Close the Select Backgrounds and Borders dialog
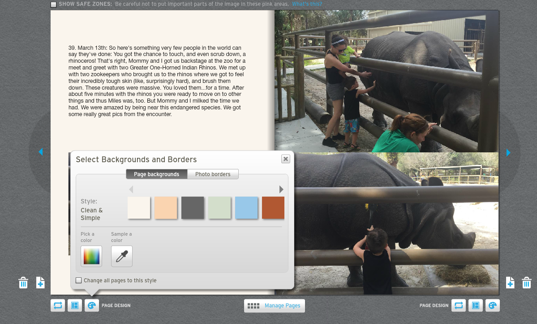Screen dimensions: 537x324 pyautogui.click(x=286, y=159)
